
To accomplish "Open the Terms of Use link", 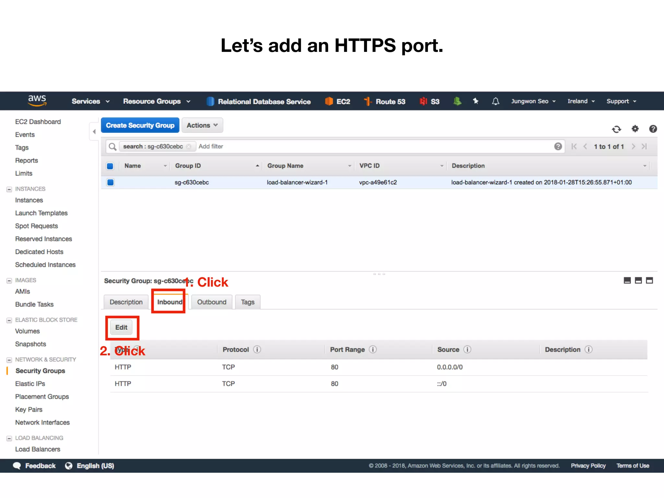I will (x=633, y=466).
